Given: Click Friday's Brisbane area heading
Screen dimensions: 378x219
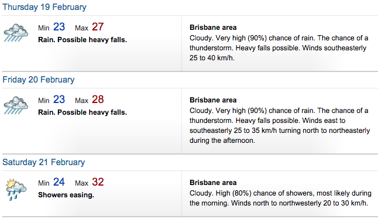Looking at the screenshot, I should pos(213,100).
